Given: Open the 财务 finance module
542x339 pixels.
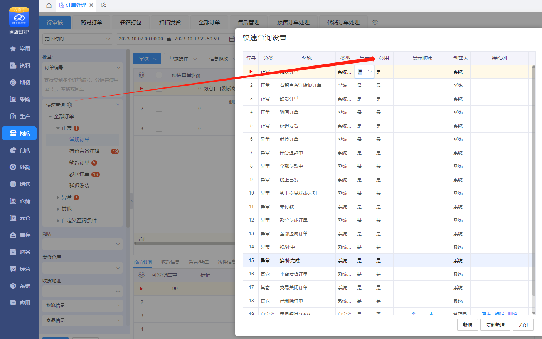Looking at the screenshot, I should [19, 252].
